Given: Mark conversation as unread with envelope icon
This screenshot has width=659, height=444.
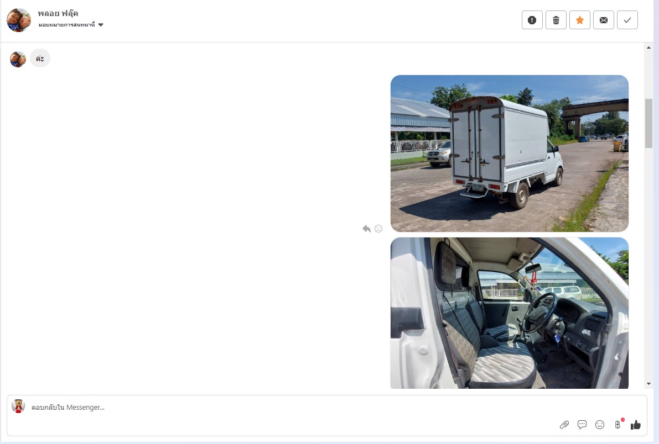Looking at the screenshot, I should (x=604, y=20).
